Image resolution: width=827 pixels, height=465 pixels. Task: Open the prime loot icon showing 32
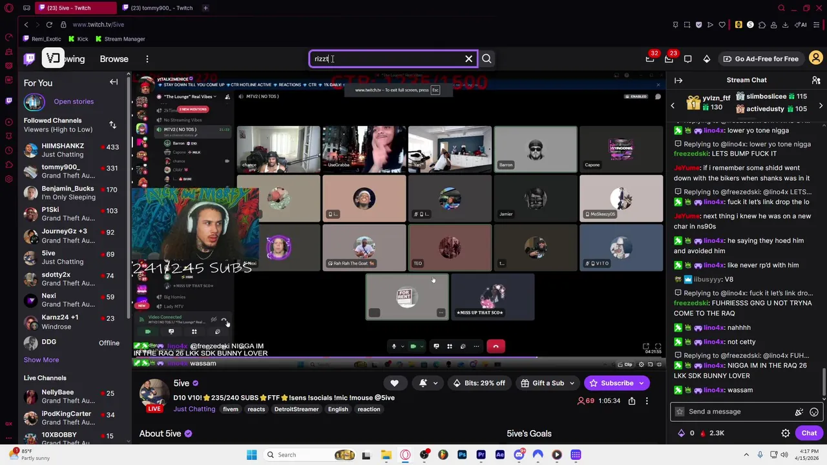point(650,59)
